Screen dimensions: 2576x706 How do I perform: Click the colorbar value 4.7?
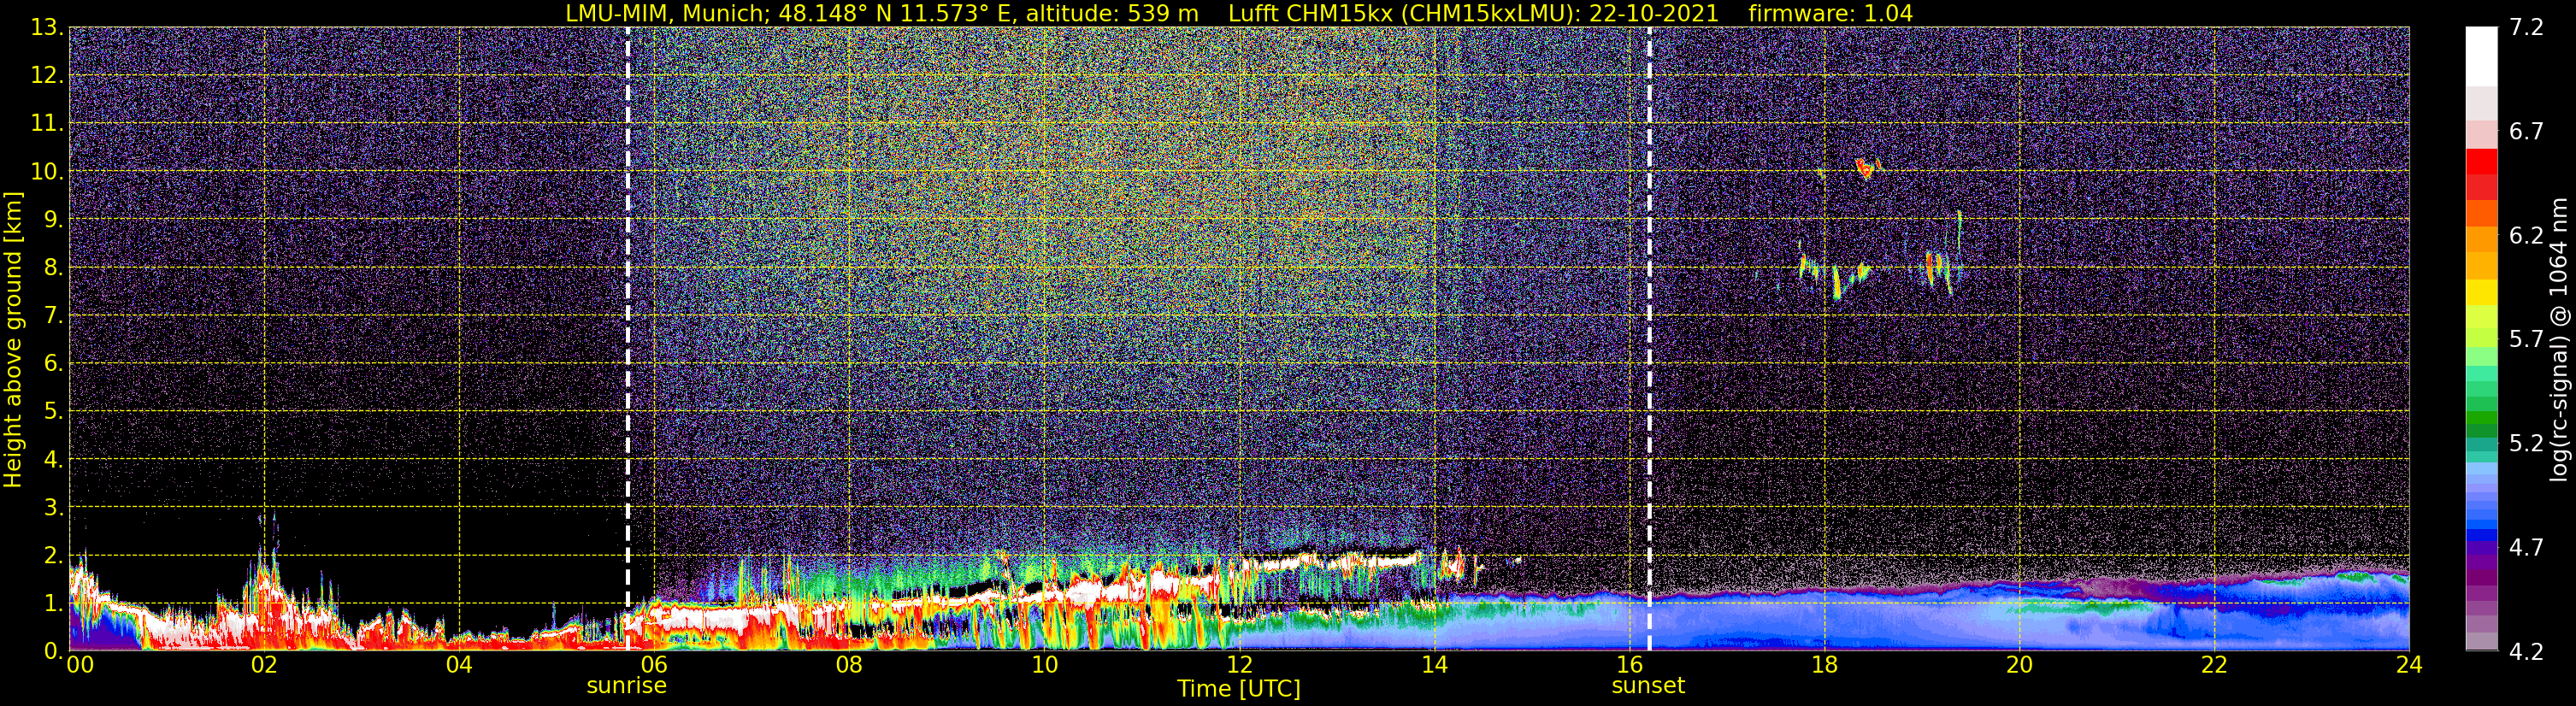pyautogui.click(x=2526, y=548)
